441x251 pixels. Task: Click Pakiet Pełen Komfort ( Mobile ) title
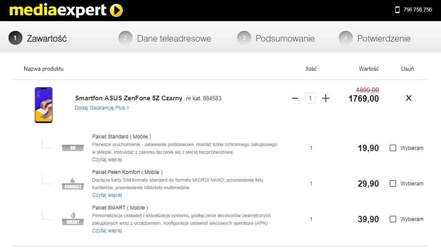pos(127,172)
